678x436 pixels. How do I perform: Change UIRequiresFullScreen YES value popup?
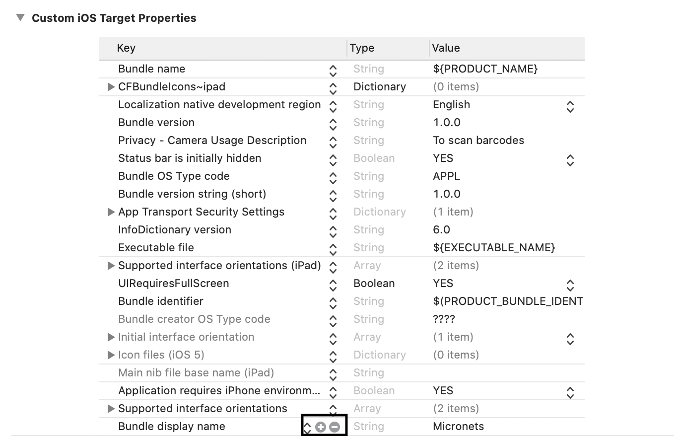(570, 285)
